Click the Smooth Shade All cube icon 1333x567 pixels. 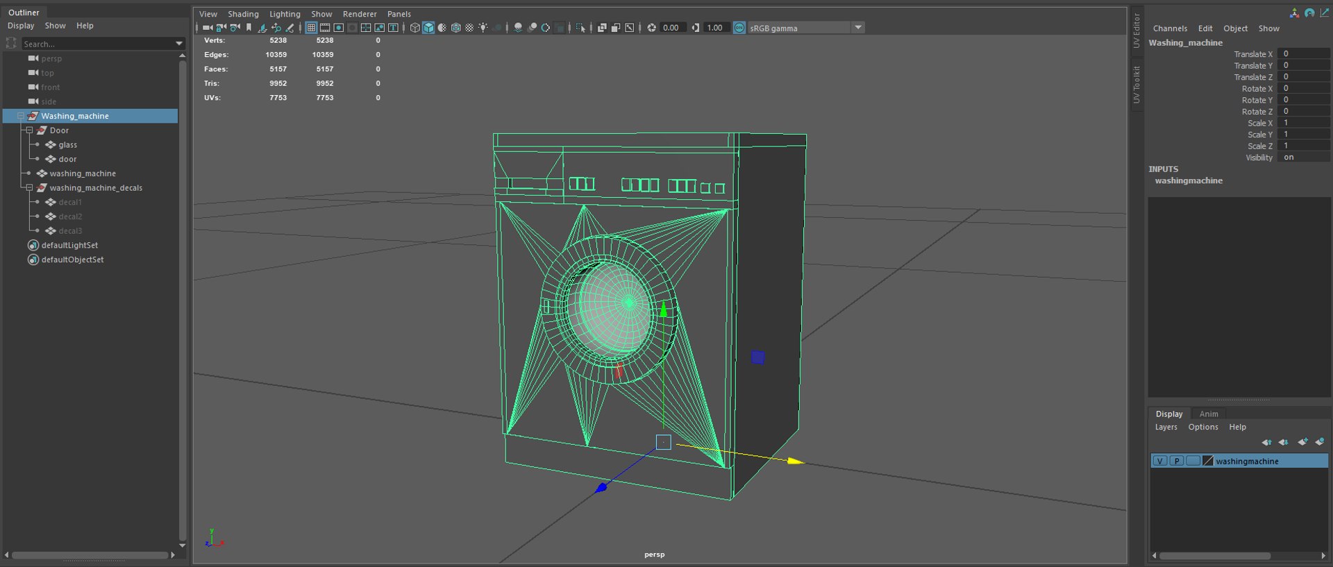tap(428, 28)
